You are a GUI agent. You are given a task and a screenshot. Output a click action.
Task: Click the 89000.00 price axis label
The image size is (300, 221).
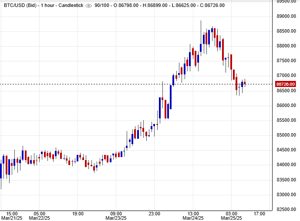[287, 17]
